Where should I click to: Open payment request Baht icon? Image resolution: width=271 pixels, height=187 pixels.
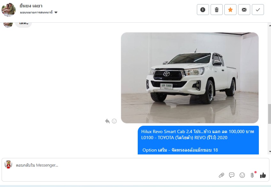click(252, 175)
